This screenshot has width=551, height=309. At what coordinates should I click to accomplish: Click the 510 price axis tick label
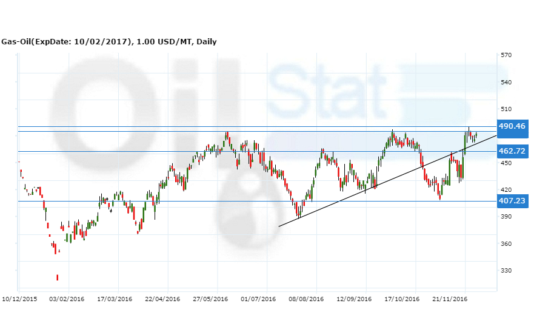tap(507, 109)
